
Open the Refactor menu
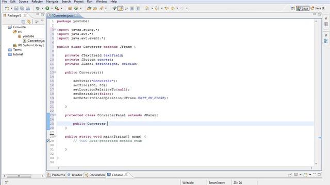click(37, 2)
